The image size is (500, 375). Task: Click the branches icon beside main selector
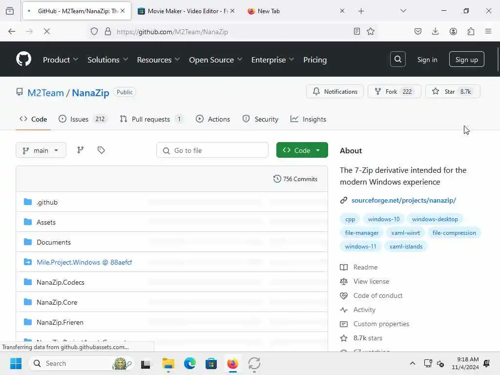(81, 150)
